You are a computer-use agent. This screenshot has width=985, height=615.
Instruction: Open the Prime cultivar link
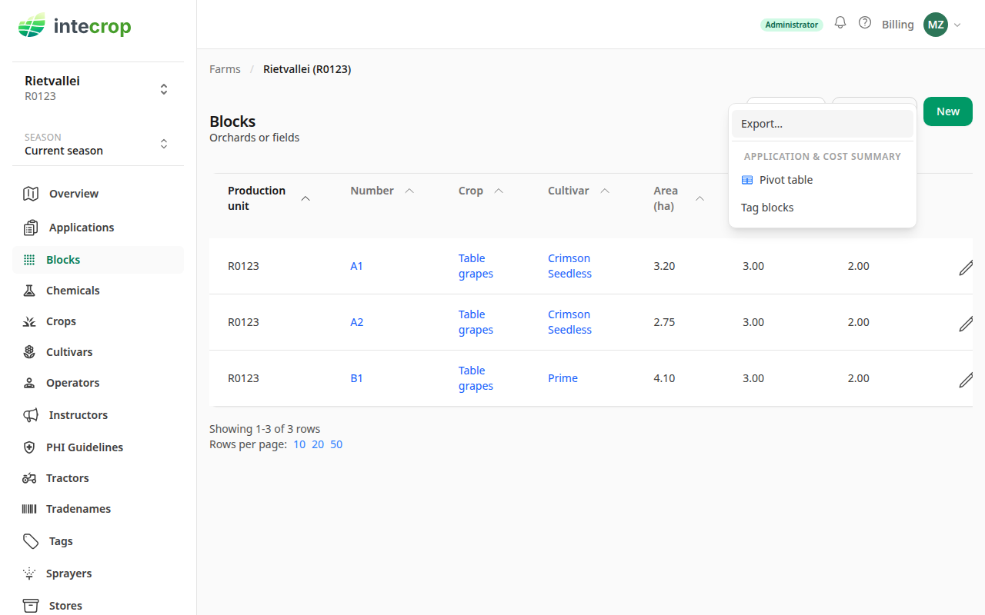[x=563, y=378]
